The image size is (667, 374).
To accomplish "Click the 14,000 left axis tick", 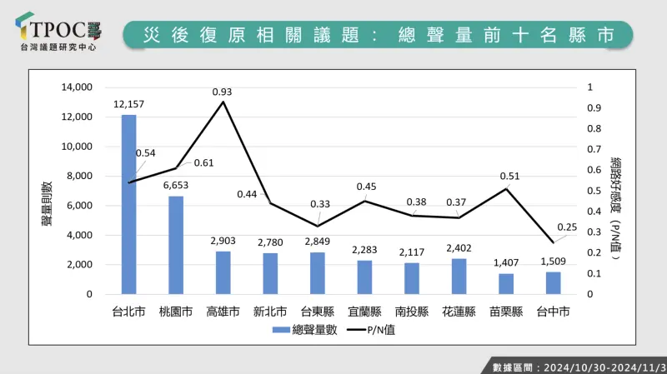I will pos(77,87).
